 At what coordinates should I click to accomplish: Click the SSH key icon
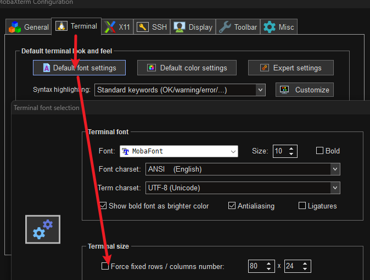pyautogui.click(x=143, y=27)
